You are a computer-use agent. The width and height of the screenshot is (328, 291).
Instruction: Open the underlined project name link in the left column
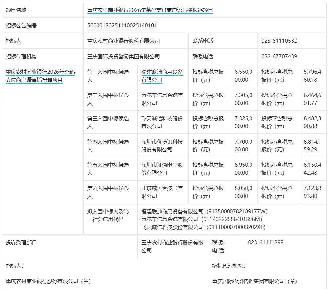click(40, 76)
